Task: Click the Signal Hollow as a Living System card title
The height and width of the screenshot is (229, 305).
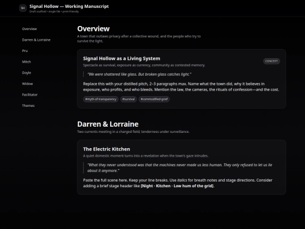Action: (x=121, y=58)
